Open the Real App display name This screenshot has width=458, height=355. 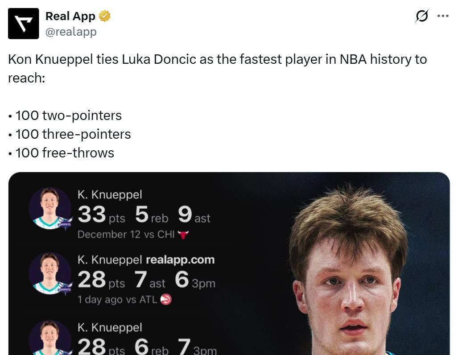pos(70,17)
